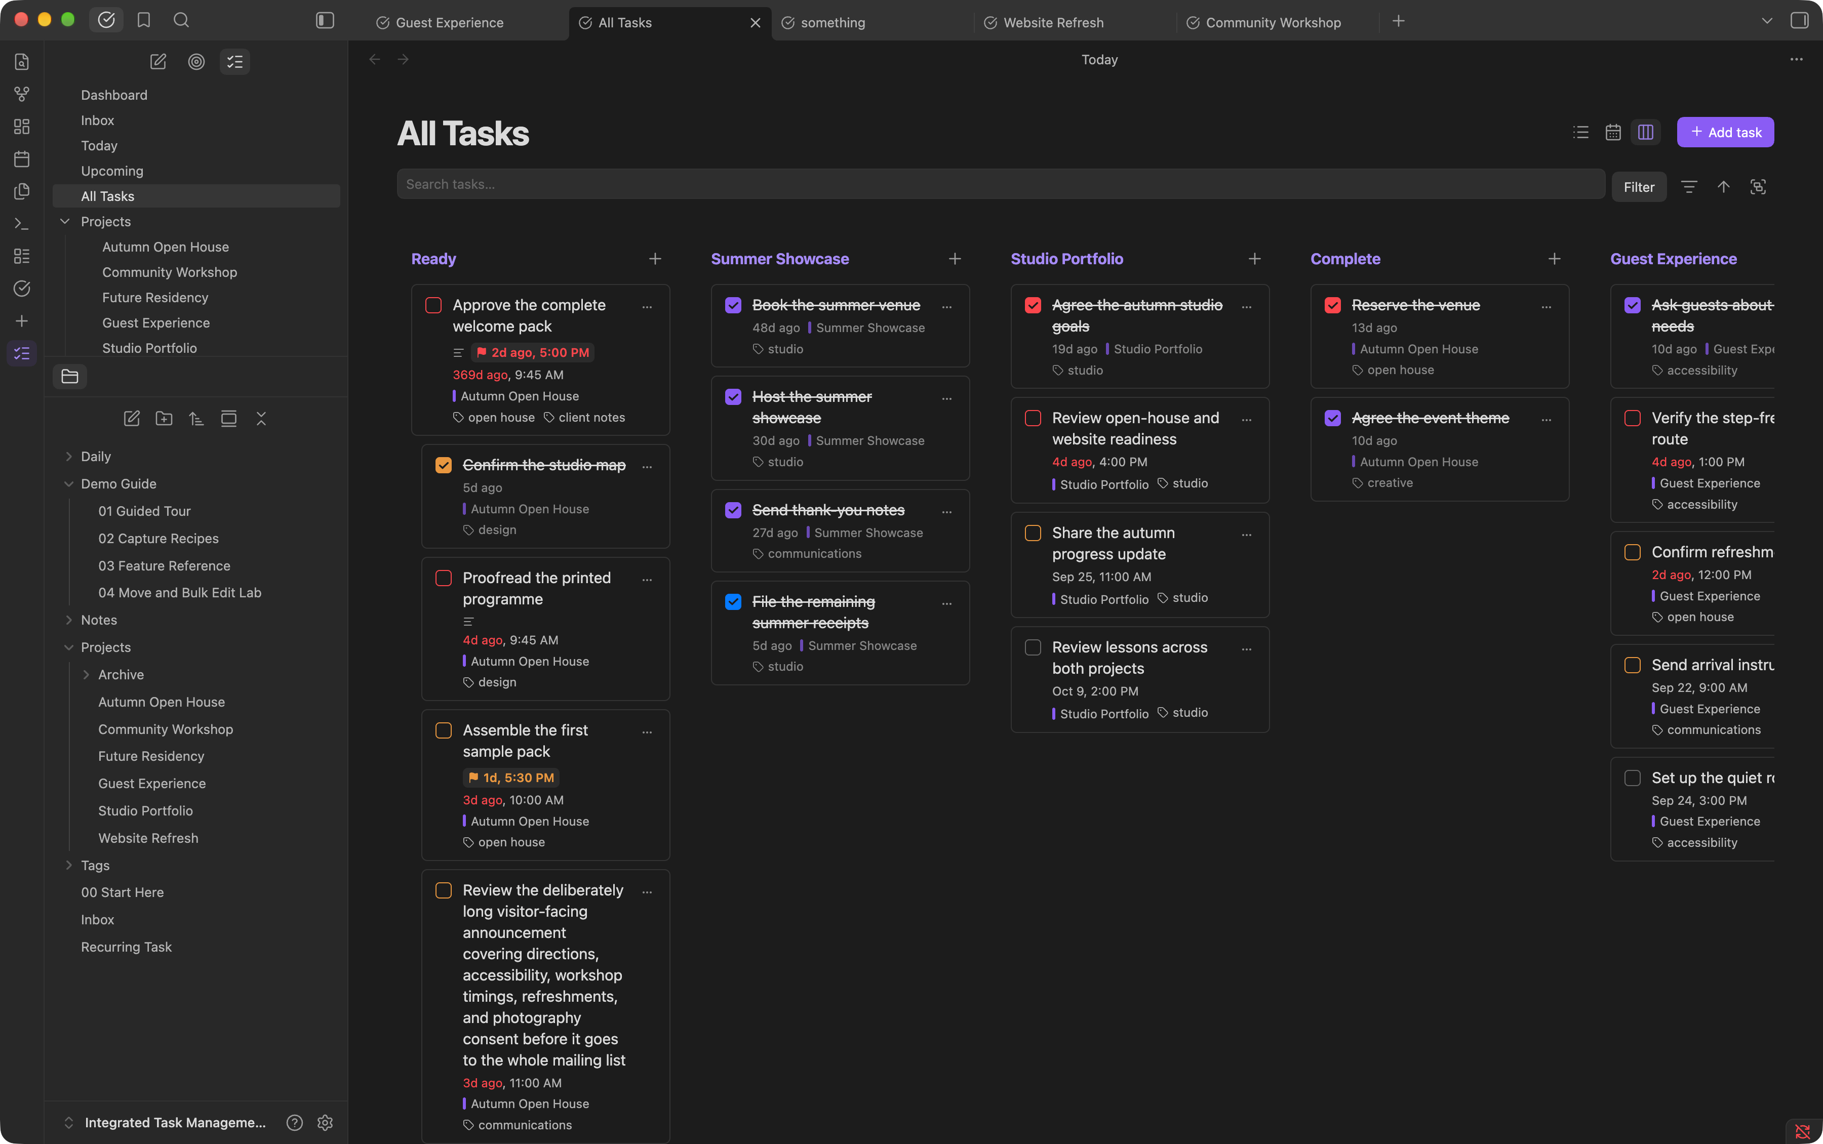The width and height of the screenshot is (1823, 1144).
Task: Open more options on Reserve the venue card
Action: [1547, 306]
